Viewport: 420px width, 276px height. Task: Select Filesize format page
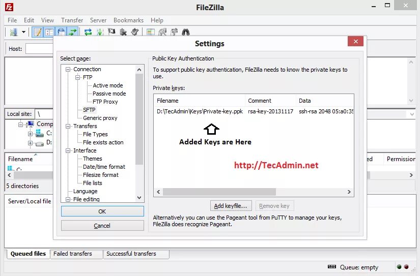point(100,175)
